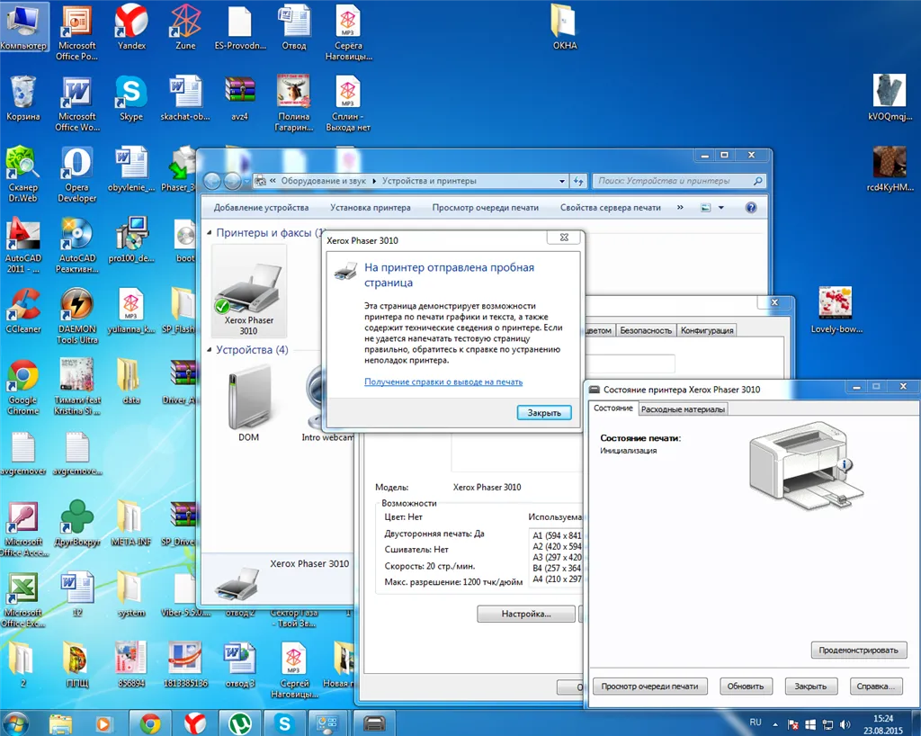921x736 pixels.
Task: Select A4 (210 x 297 paper size
Action: tap(557, 579)
